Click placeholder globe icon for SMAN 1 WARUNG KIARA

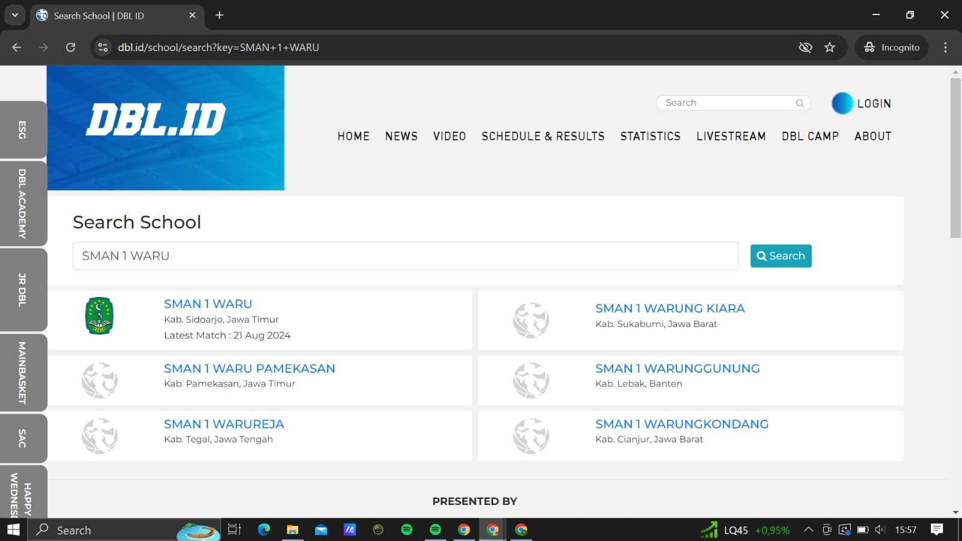531,320
